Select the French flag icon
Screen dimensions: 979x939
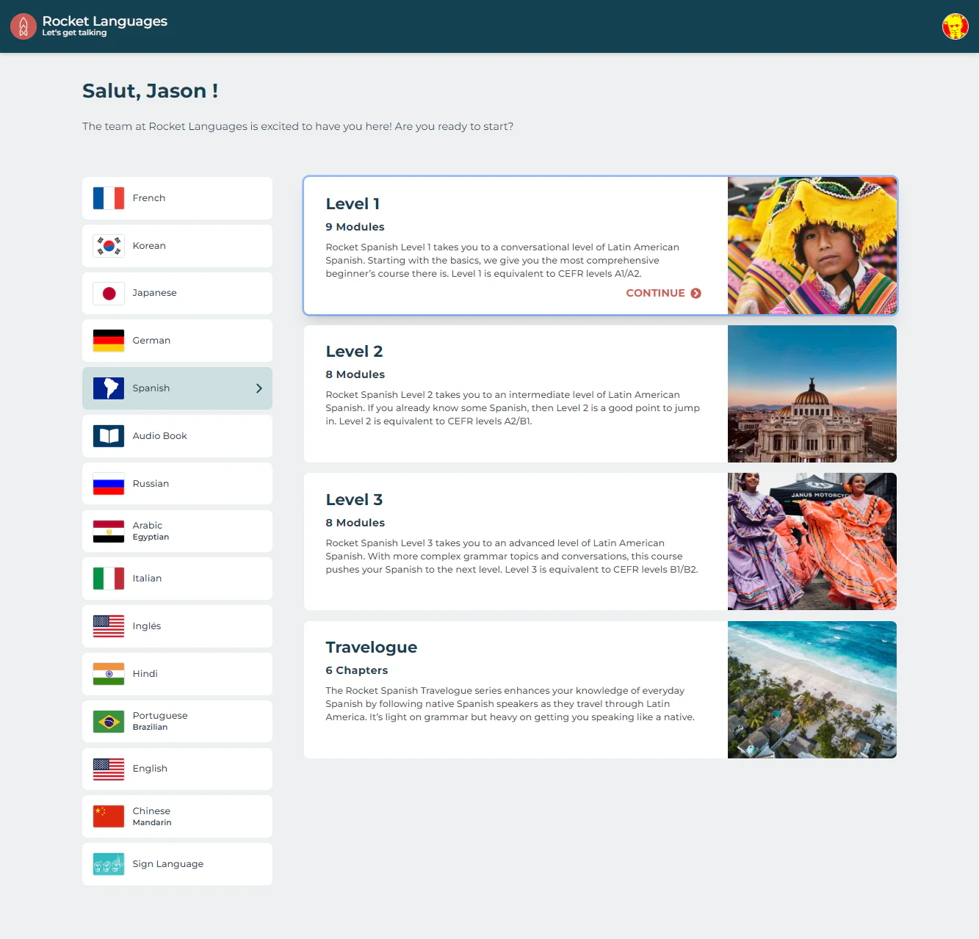(x=108, y=197)
